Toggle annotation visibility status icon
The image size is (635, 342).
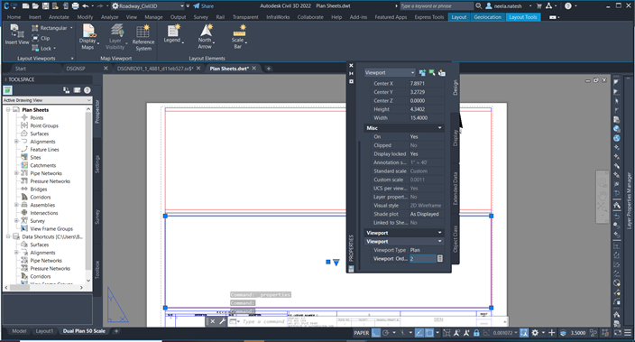point(456,333)
